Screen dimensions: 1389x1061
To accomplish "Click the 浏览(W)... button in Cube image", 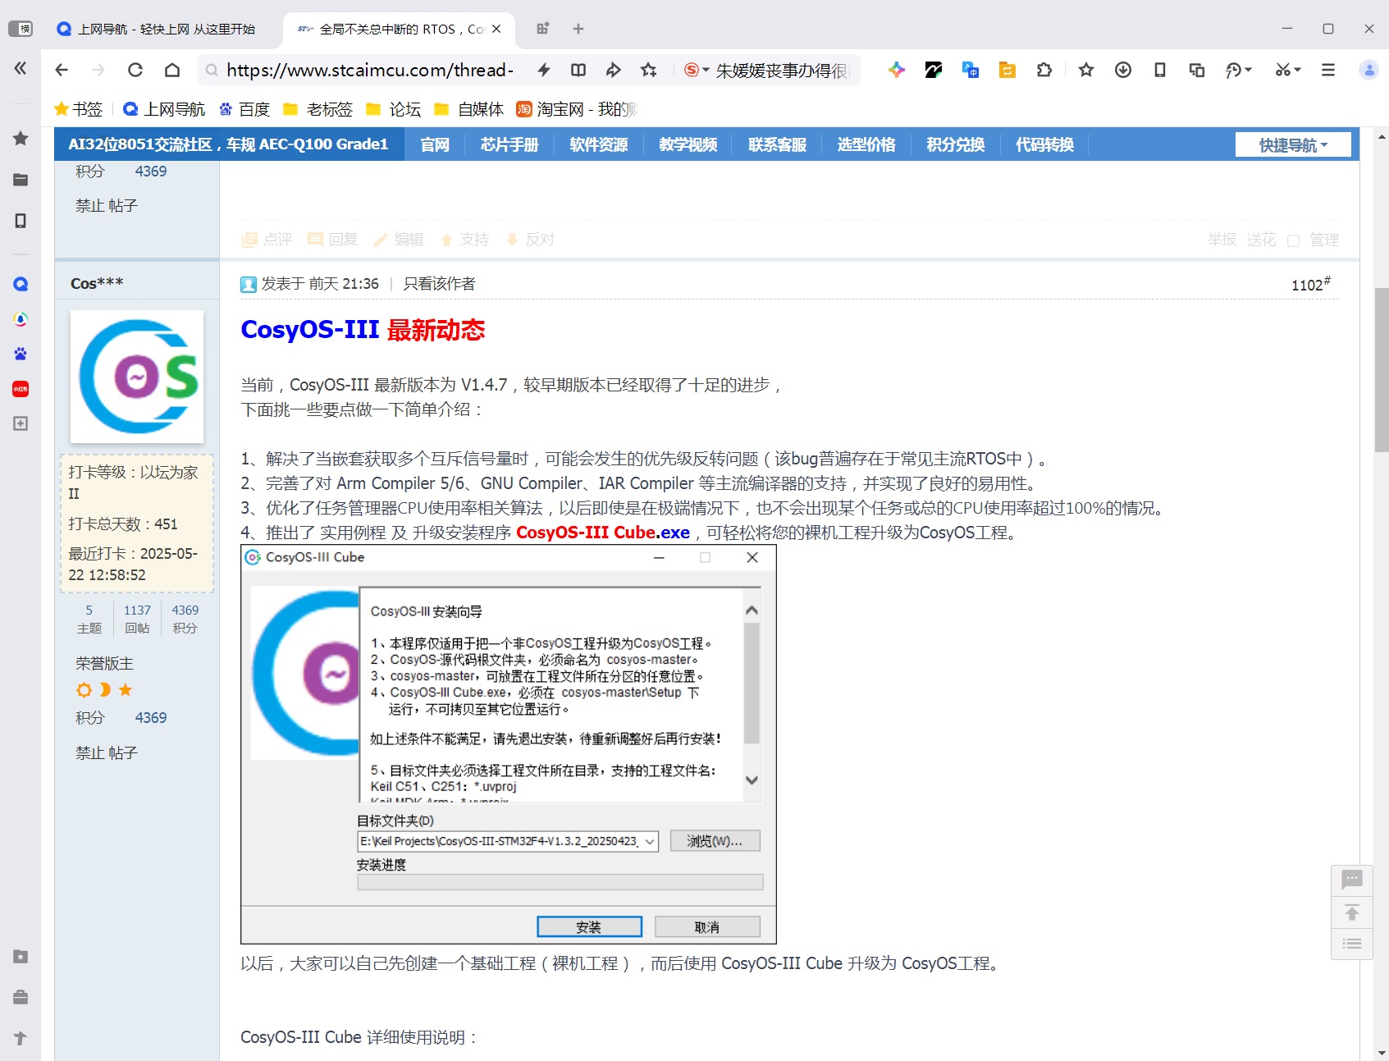I will 715,841.
